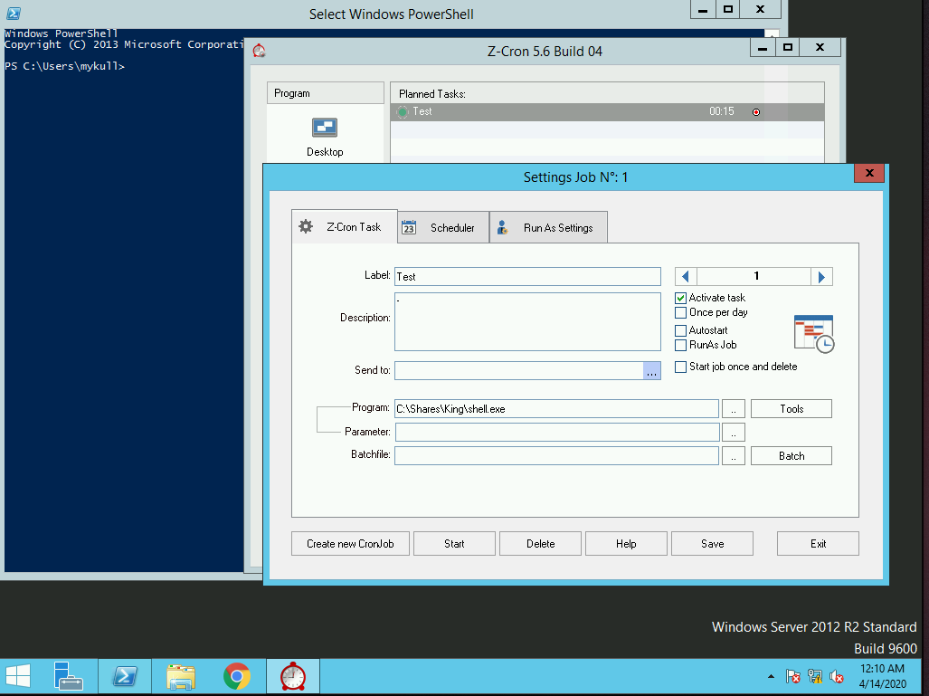Open PowerShell from the taskbar

coord(125,676)
